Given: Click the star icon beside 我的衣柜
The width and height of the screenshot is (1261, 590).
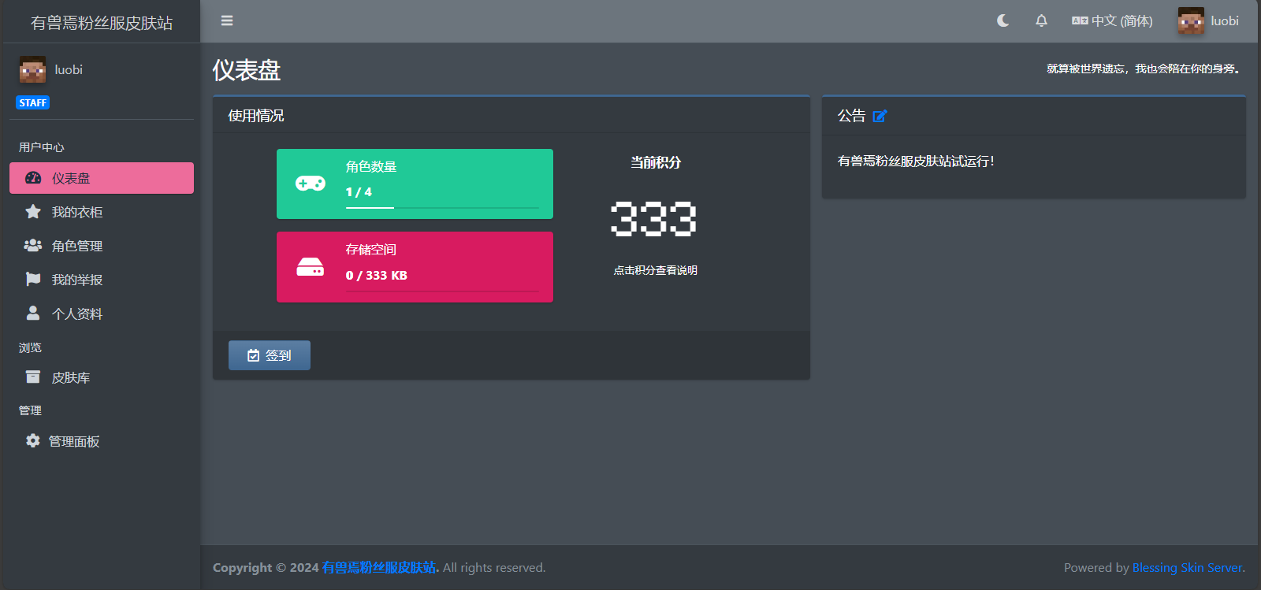Looking at the screenshot, I should tap(33, 211).
